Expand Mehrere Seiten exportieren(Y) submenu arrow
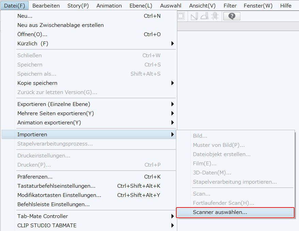Image resolution: width=299 pixels, height=231 pixels. [173, 113]
